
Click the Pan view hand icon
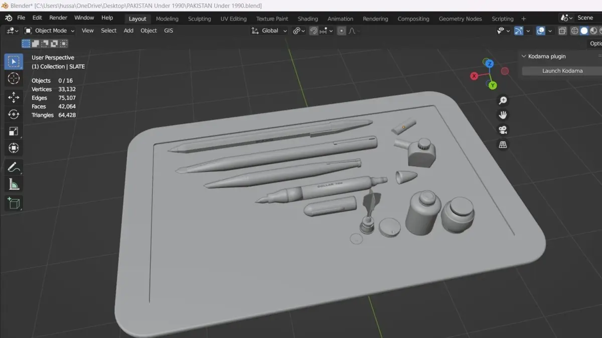click(x=503, y=115)
